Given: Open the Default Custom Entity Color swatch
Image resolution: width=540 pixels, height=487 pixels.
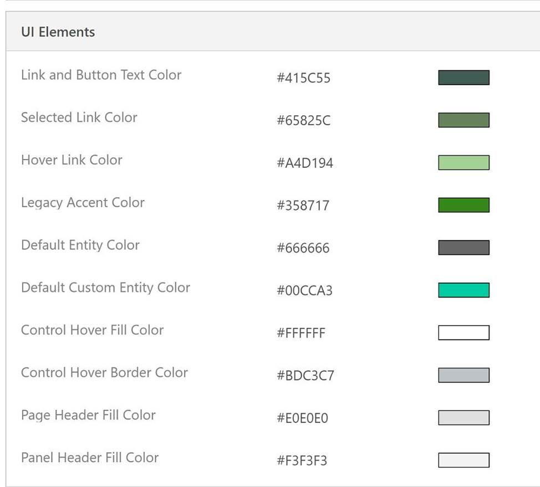Looking at the screenshot, I should click(x=463, y=290).
